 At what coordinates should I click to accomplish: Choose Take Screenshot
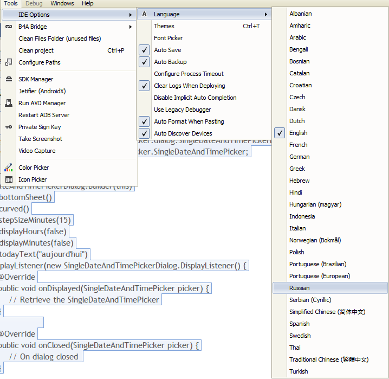pos(40,139)
